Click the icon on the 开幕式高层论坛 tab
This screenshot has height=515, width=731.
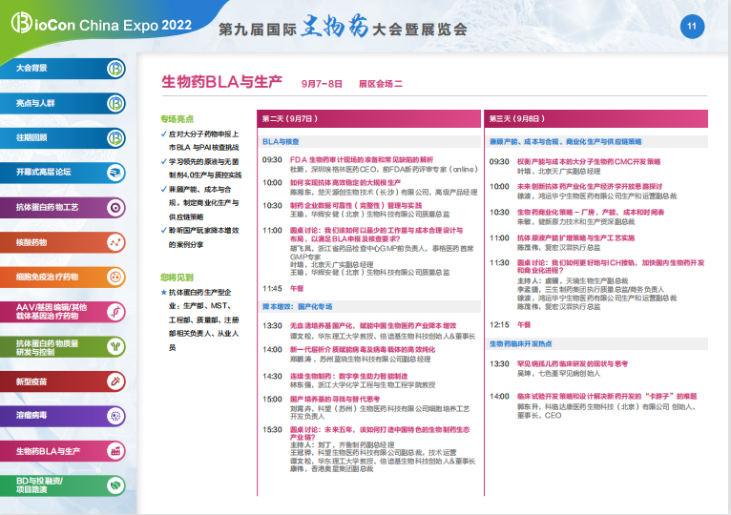coord(115,173)
